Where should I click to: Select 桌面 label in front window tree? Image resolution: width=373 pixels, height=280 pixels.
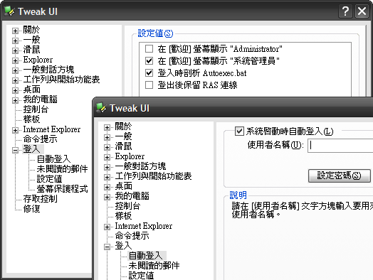point(123,186)
